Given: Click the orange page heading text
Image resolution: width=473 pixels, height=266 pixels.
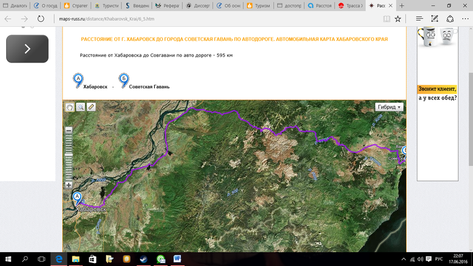Looking at the screenshot, I should coord(234,39).
